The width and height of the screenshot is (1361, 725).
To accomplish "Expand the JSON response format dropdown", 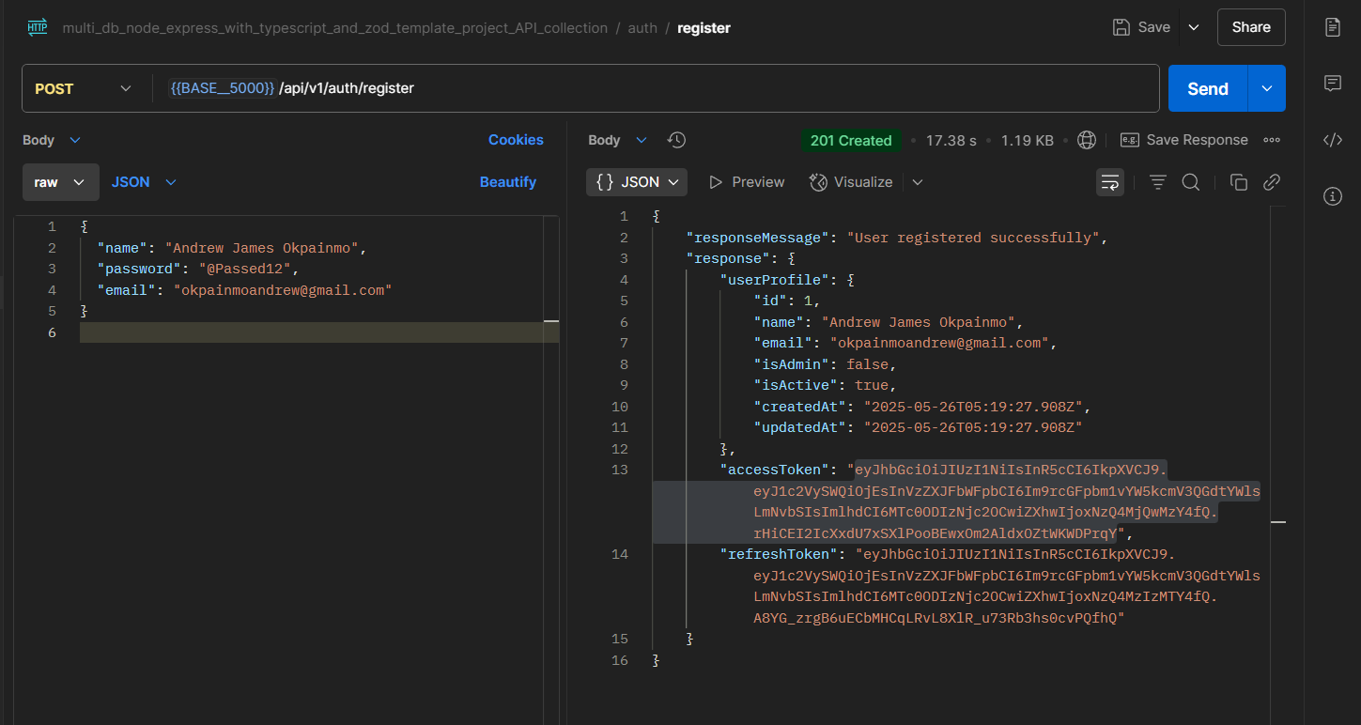I will pyautogui.click(x=637, y=182).
